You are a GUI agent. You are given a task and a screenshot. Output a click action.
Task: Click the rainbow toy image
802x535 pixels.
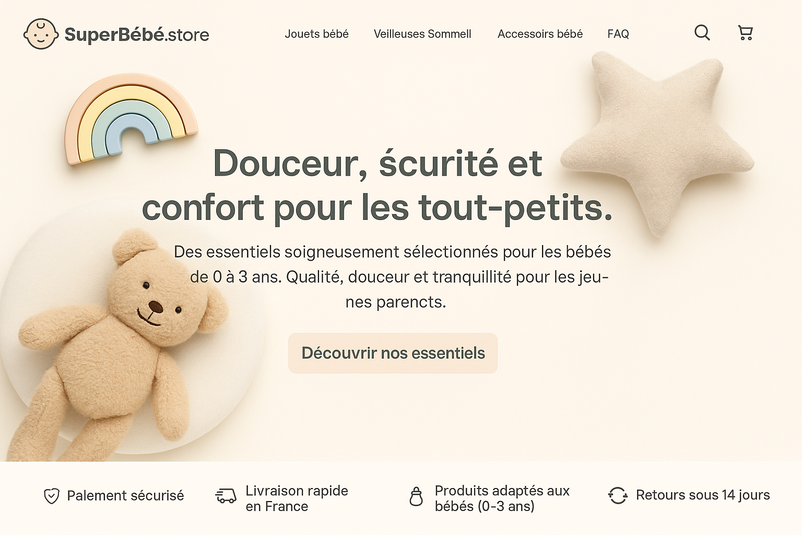(131, 119)
